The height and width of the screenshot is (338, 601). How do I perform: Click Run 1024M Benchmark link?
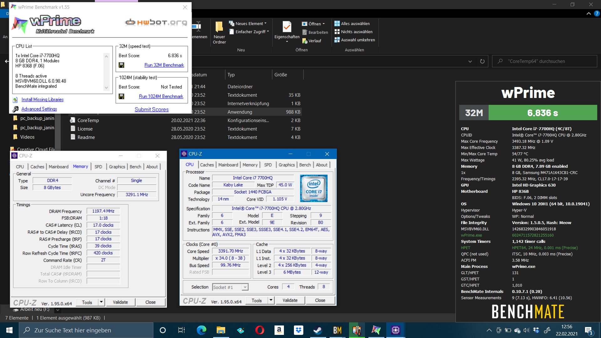pyautogui.click(x=161, y=96)
